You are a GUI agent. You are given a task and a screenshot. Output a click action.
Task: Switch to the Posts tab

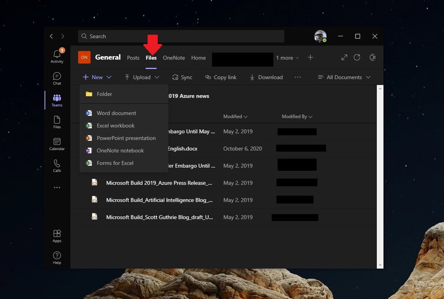coord(133,58)
